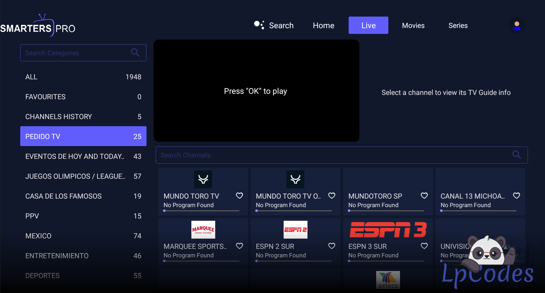The height and width of the screenshot is (293, 545).
Task: Toggle favourite for CANAL 13 MICHOA channel
Action: 516,196
